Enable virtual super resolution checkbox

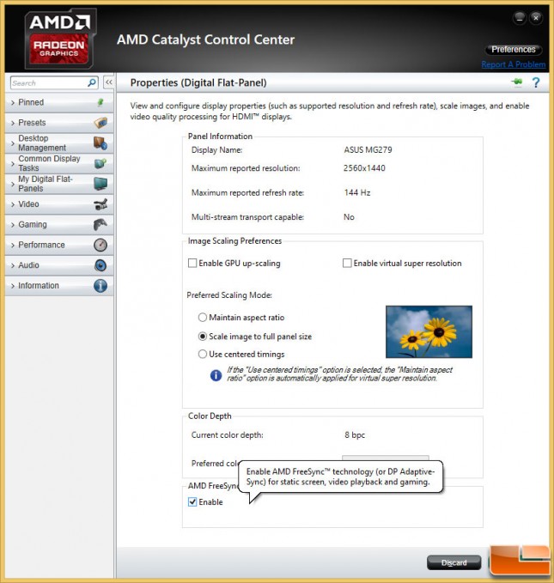[347, 264]
